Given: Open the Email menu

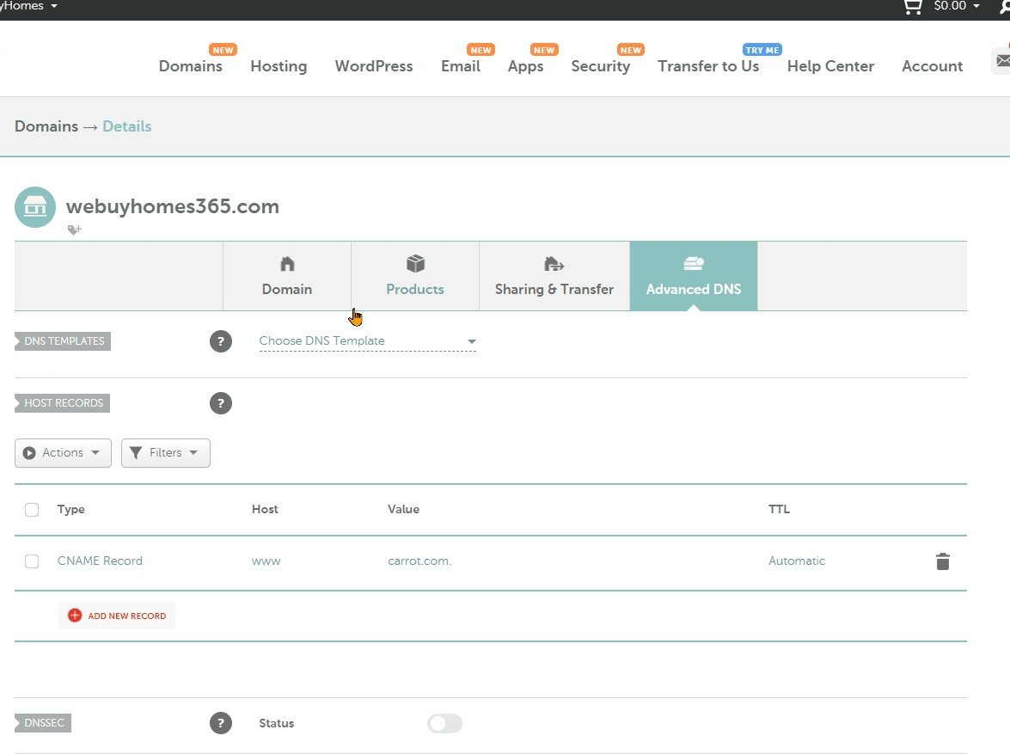Looking at the screenshot, I should [461, 65].
